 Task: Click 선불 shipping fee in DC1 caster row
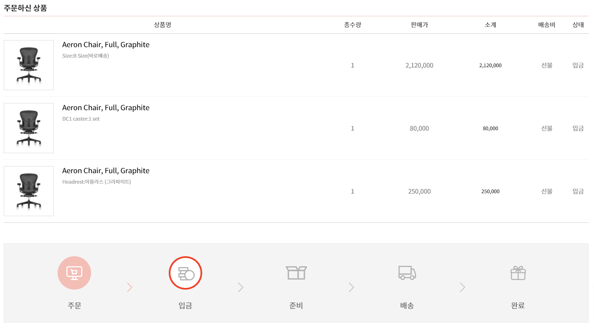[x=547, y=129]
